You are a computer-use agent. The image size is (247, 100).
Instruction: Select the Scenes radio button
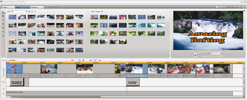tap(95, 12)
